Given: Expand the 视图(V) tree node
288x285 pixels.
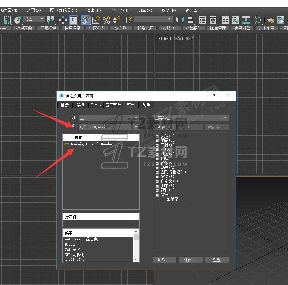Looking at the screenshot, I should [x=157, y=154].
